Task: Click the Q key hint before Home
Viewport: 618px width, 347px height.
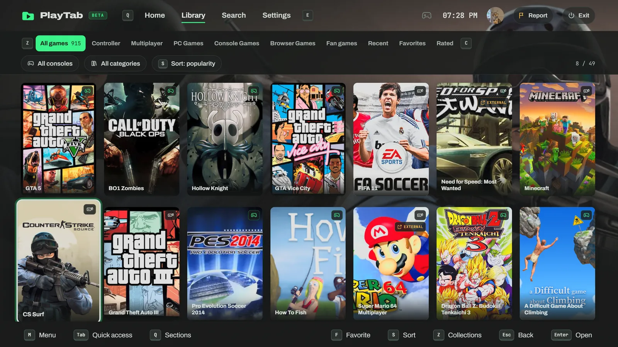Action: tap(128, 15)
